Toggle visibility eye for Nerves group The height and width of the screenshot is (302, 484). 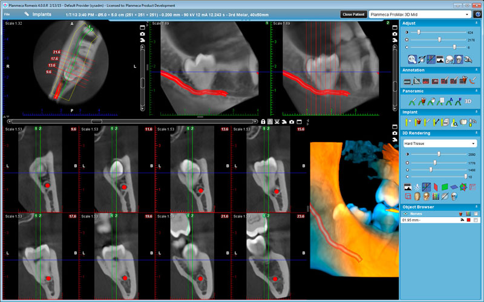point(406,213)
